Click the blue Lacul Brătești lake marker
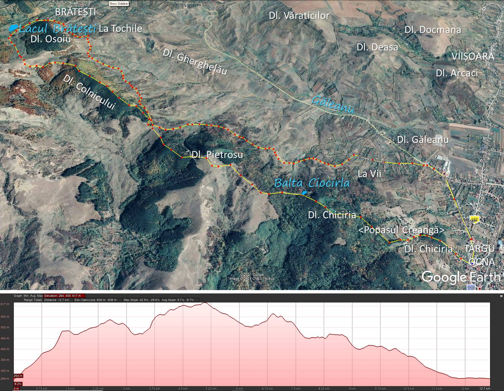Image resolution: width=504 pixels, height=391 pixels. tap(13, 29)
